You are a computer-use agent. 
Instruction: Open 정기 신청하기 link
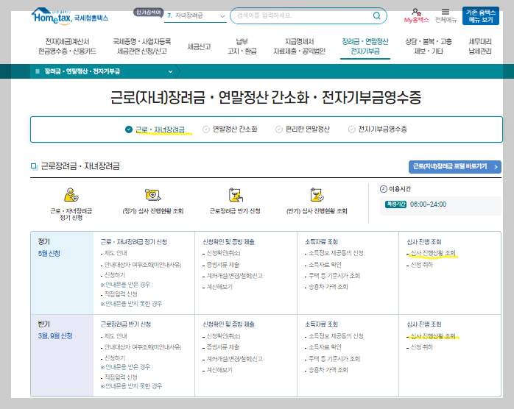(115, 274)
